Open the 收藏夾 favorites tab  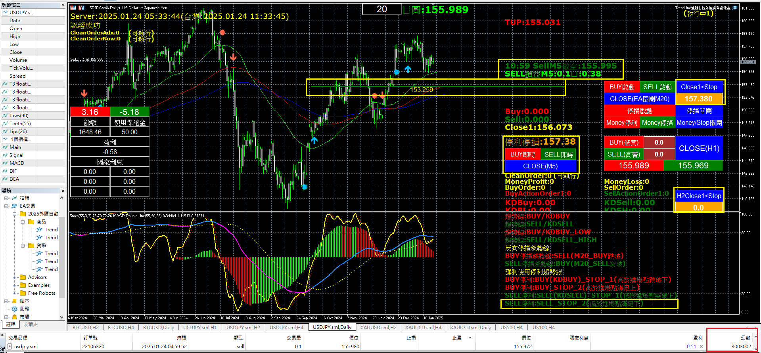coord(30,324)
